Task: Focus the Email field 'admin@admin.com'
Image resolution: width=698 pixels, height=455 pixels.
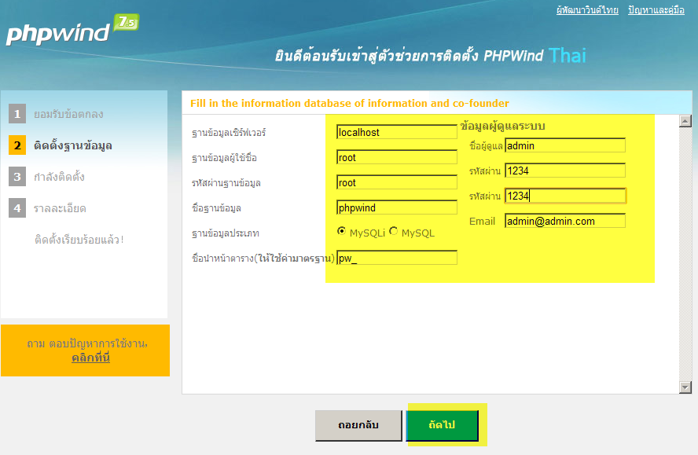Action: [565, 221]
